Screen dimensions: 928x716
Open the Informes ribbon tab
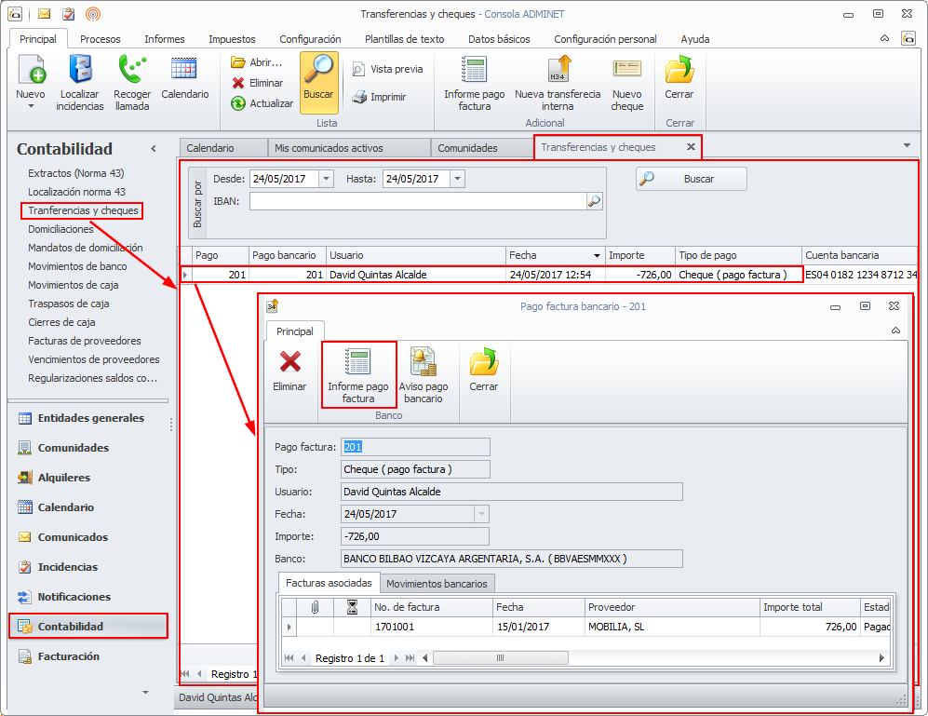coord(165,39)
